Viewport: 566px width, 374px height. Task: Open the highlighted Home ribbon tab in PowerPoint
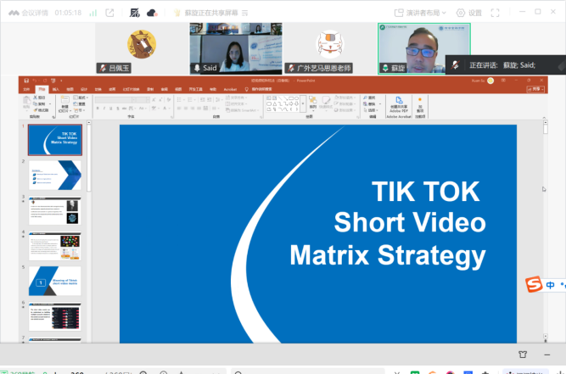(42, 88)
